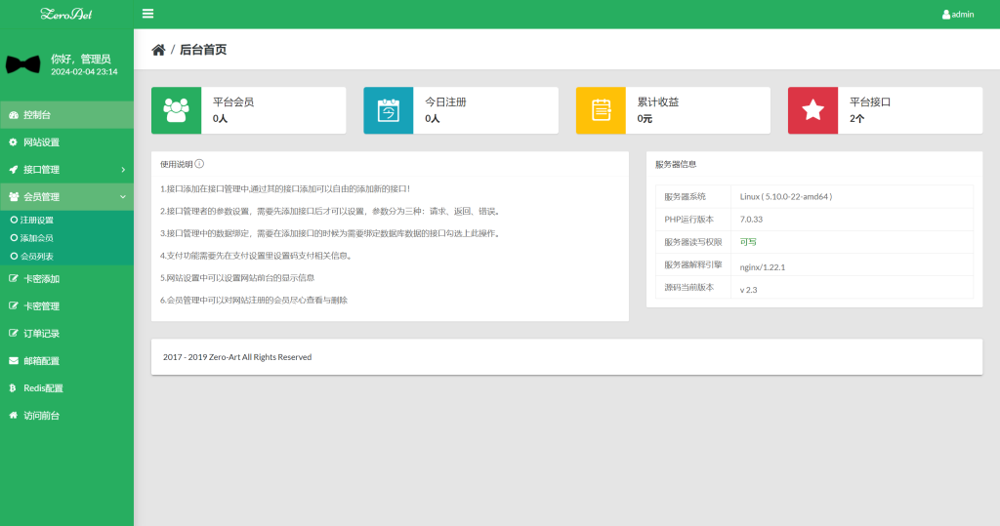Screen dimensions: 1000x526
Task: Click the green 平台会员 users icon
Action: pos(176,110)
